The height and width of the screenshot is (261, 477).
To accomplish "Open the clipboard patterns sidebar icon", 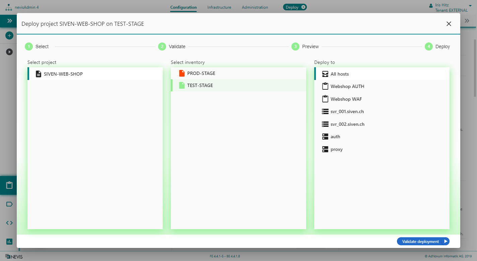I will coord(9,185).
